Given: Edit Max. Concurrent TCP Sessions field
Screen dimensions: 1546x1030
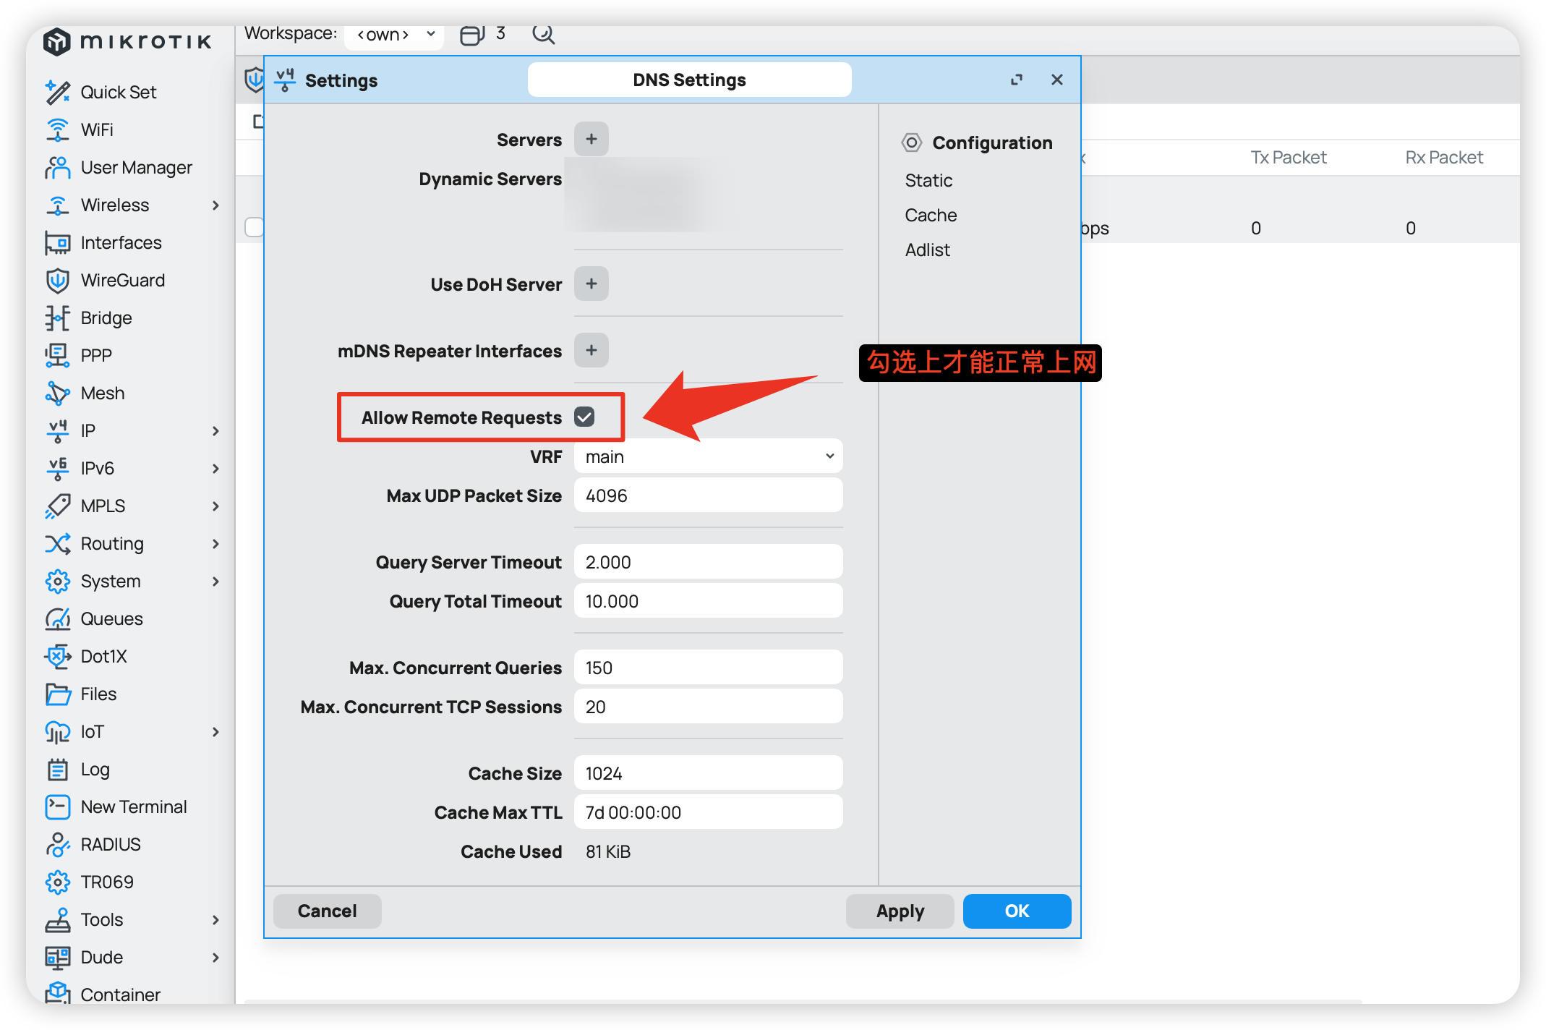Looking at the screenshot, I should (709, 707).
